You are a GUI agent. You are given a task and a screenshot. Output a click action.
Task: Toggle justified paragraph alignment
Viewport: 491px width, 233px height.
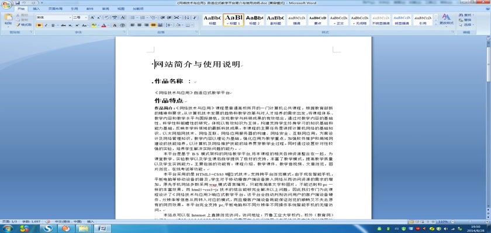153,25
